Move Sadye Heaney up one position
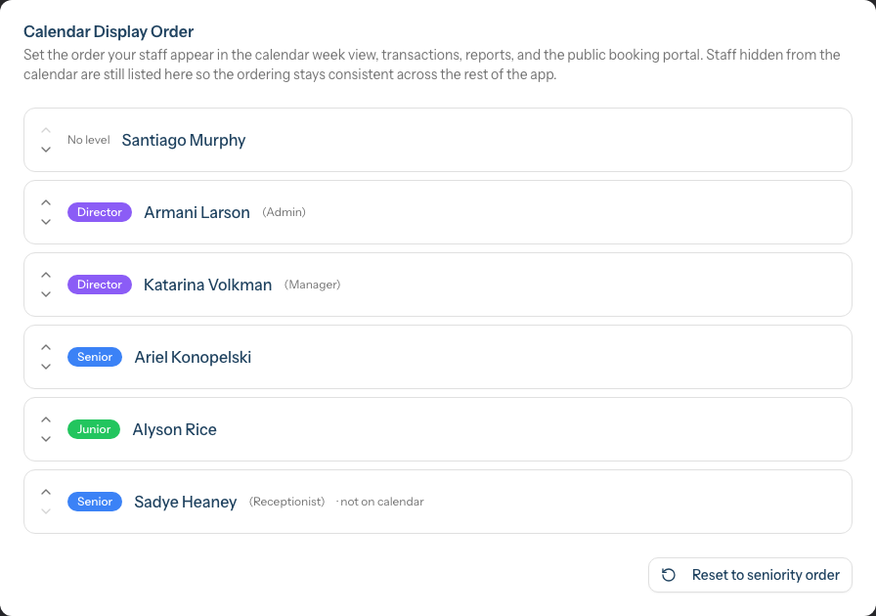Image resolution: width=876 pixels, height=616 pixels. (46, 492)
